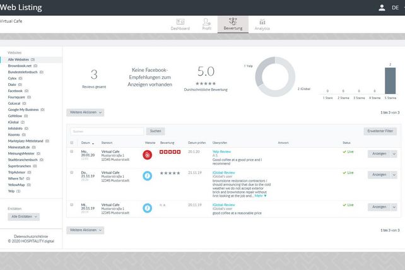Image resolution: width=405 pixels, height=270 pixels.
Task: Open the Dashboard tab icon
Action: pos(180,21)
